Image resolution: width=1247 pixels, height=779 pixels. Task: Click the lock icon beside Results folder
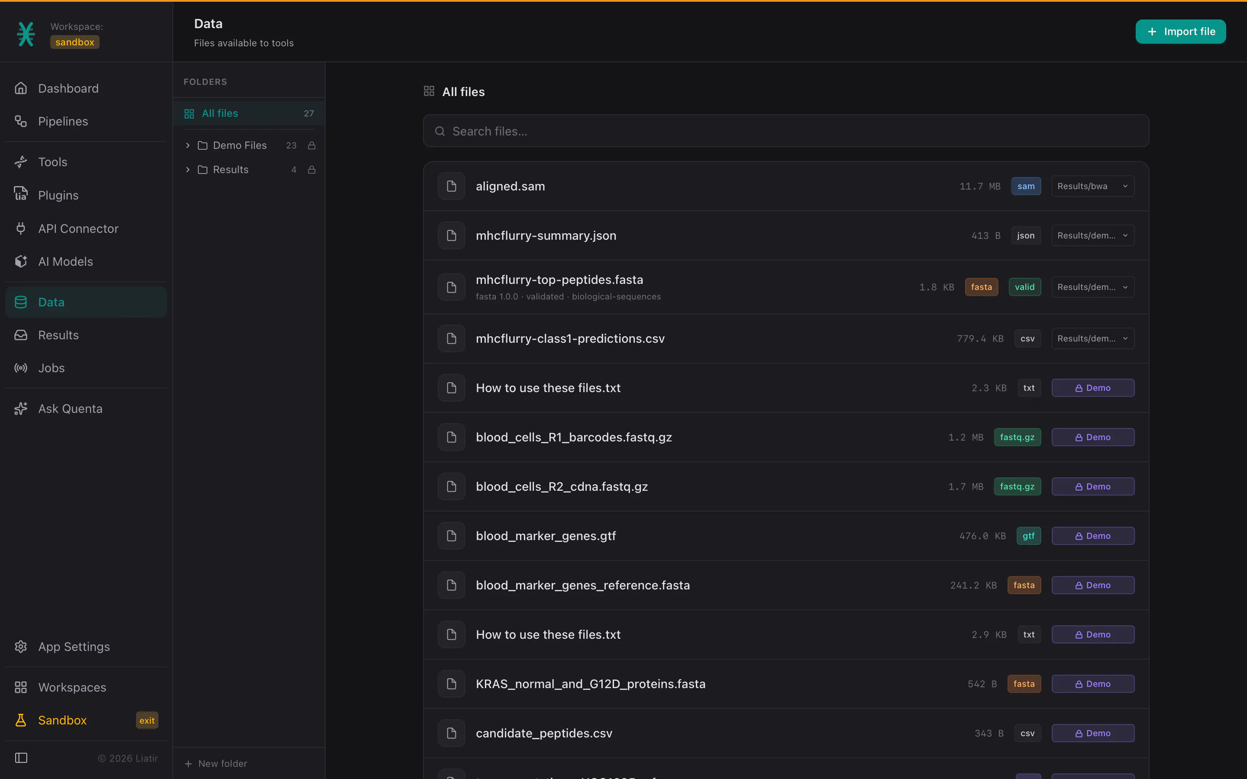point(311,170)
